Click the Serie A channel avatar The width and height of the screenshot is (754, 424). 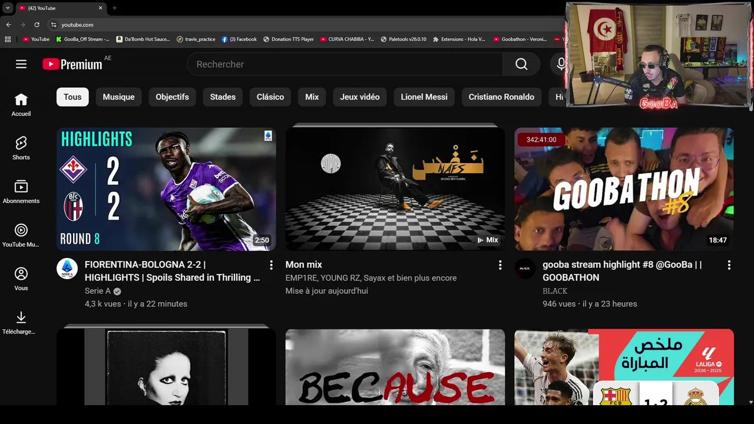[x=67, y=269]
